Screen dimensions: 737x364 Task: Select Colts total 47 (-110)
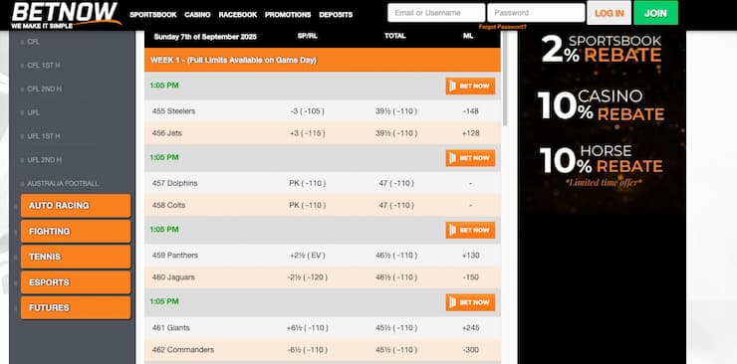click(x=396, y=205)
